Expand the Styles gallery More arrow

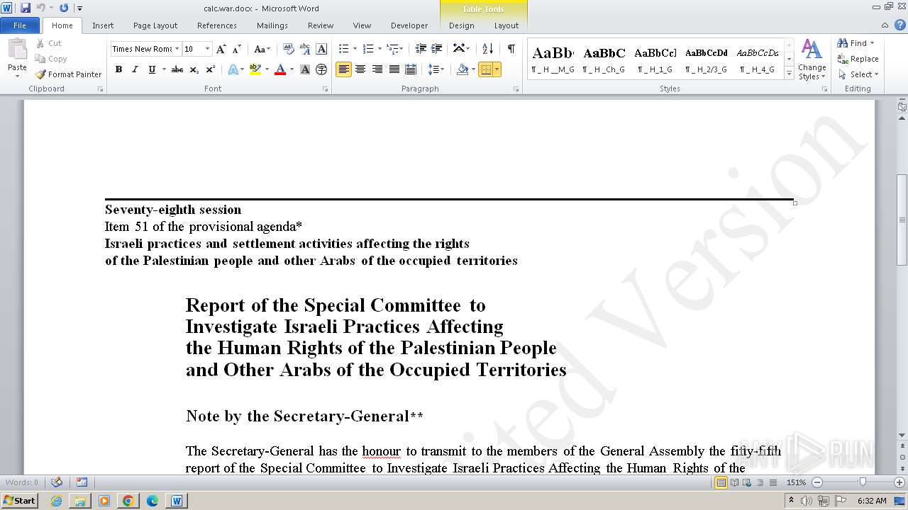(x=789, y=72)
